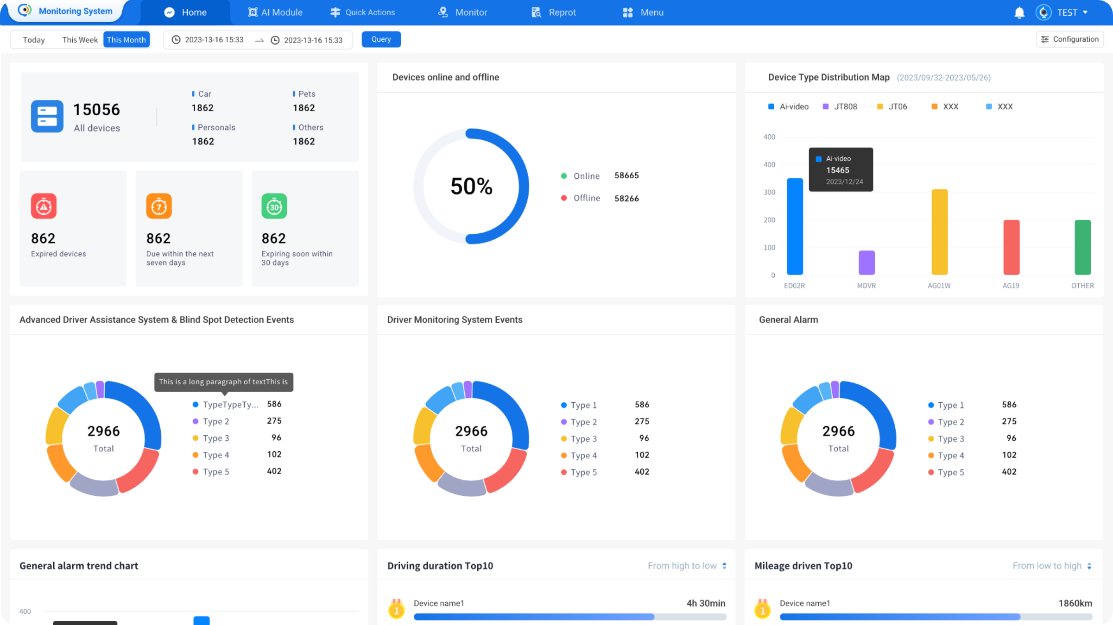Toggle the Ai-video legend in Device Type chart
The width and height of the screenshot is (1113, 625).
tap(788, 106)
